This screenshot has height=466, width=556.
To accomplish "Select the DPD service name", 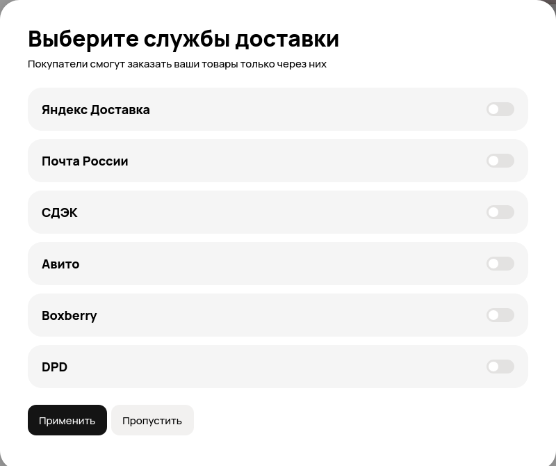I will (54, 367).
